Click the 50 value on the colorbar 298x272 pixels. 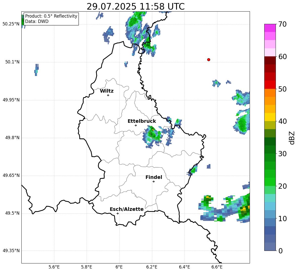click(x=282, y=89)
